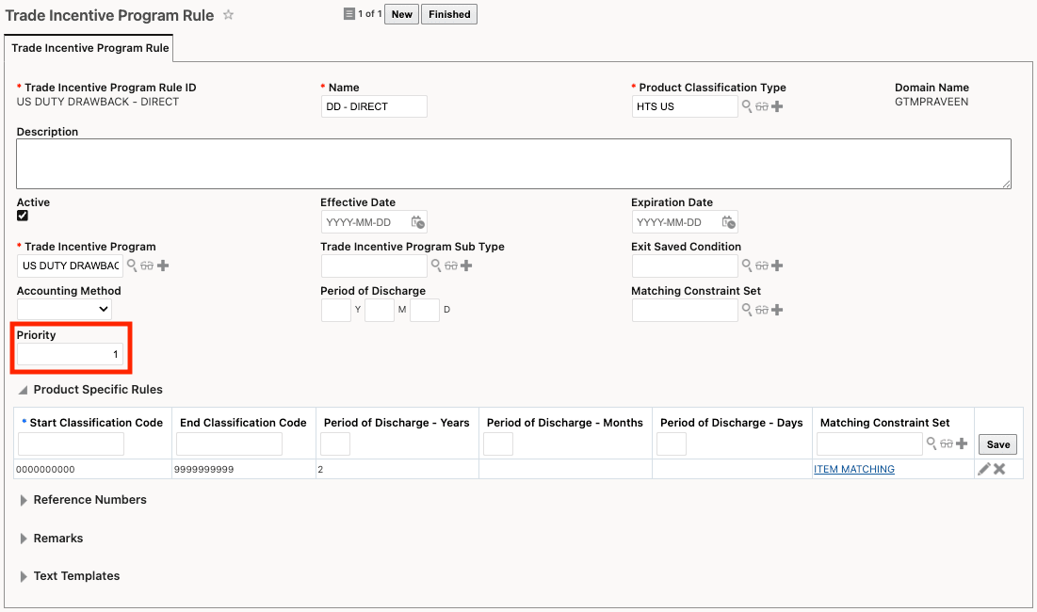The width and height of the screenshot is (1037, 612).
Task: Click the header Matching Constraint Set field
Action: [x=685, y=310]
